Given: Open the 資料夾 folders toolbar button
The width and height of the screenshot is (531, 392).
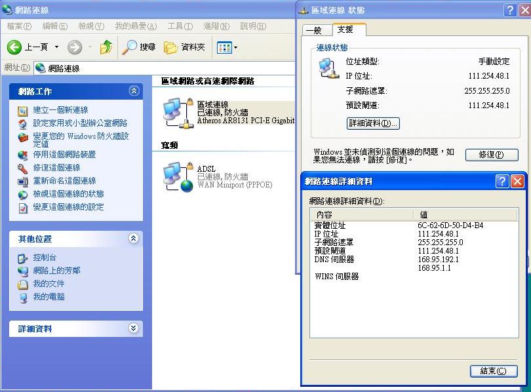Looking at the screenshot, I should pos(184,47).
